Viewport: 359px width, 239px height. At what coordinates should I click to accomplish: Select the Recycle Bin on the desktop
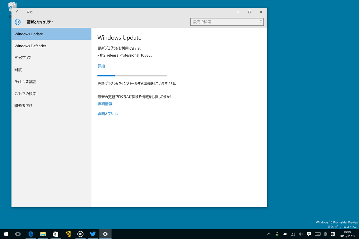[12, 9]
